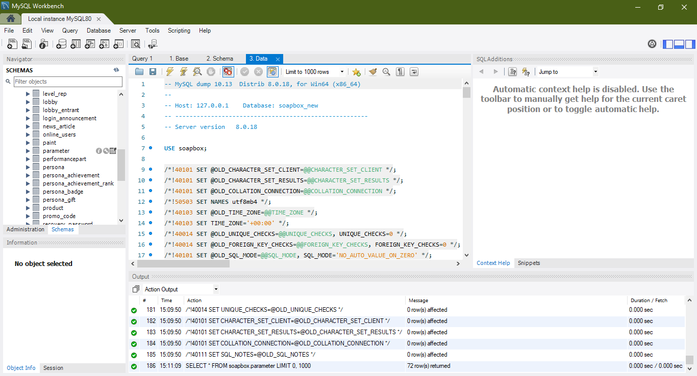Toggle the bottom output panel visibility
Screen dimensions: 697x376
coord(679,44)
